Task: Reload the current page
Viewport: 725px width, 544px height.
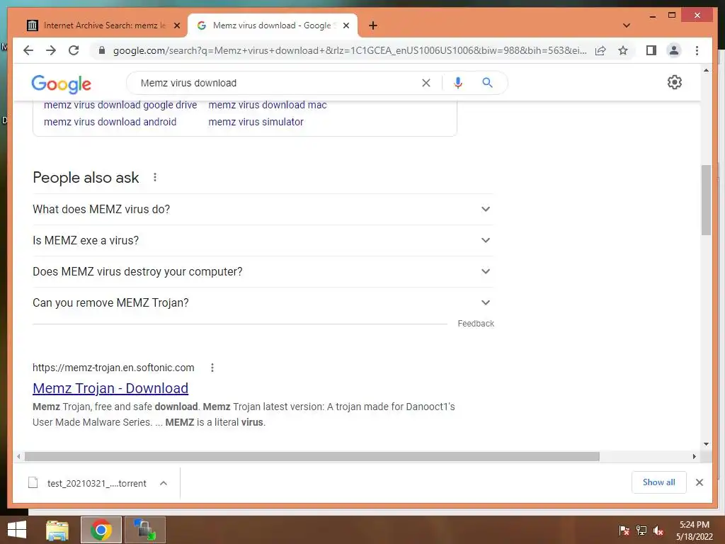Action: click(x=74, y=50)
